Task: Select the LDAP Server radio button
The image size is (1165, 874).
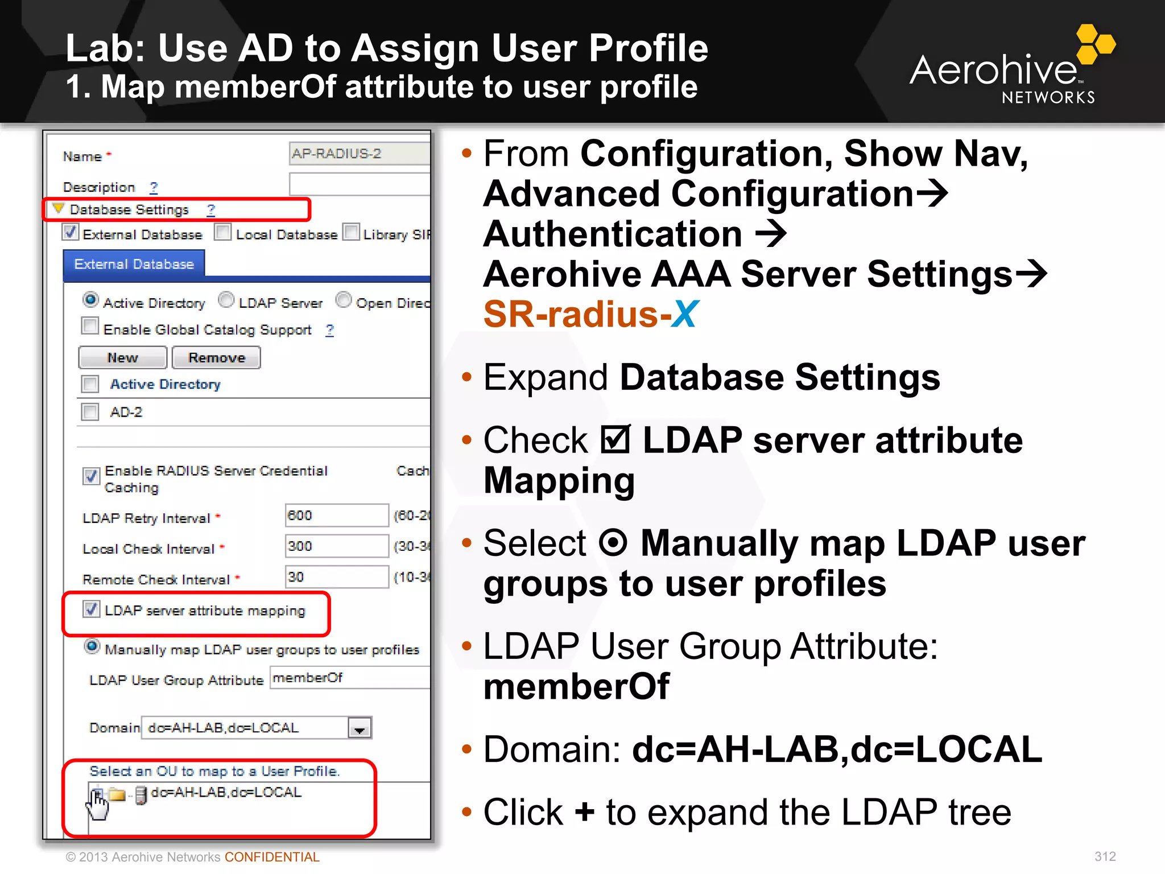Action: [x=226, y=300]
